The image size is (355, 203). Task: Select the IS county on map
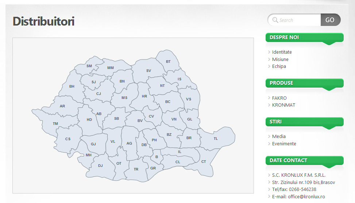(180, 79)
